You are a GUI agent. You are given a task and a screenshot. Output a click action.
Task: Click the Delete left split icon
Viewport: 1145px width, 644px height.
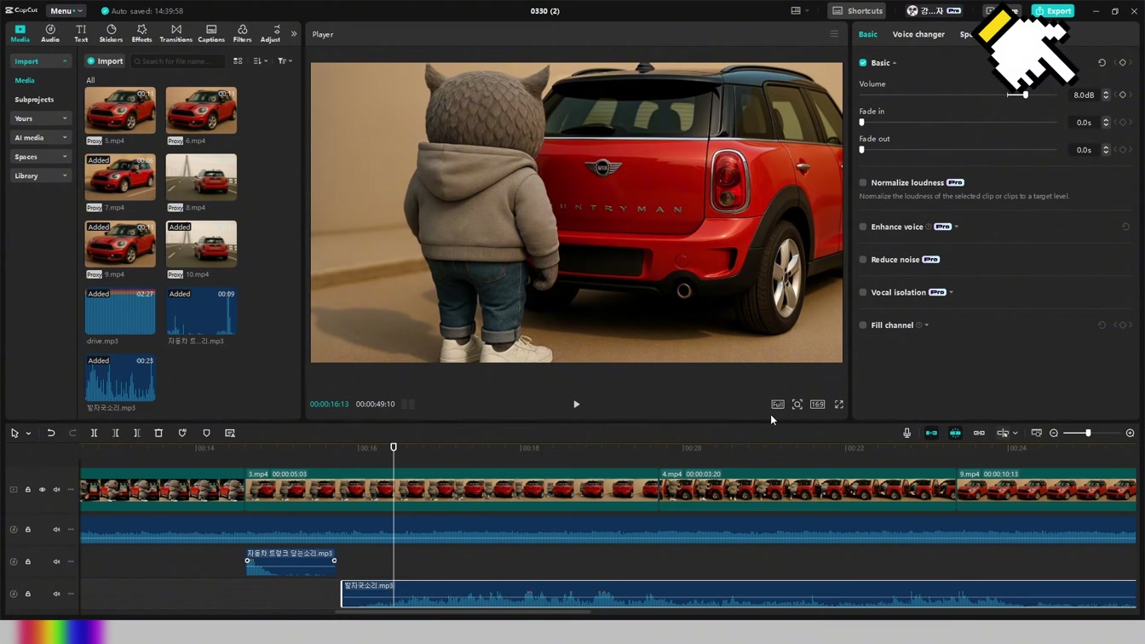coord(116,434)
